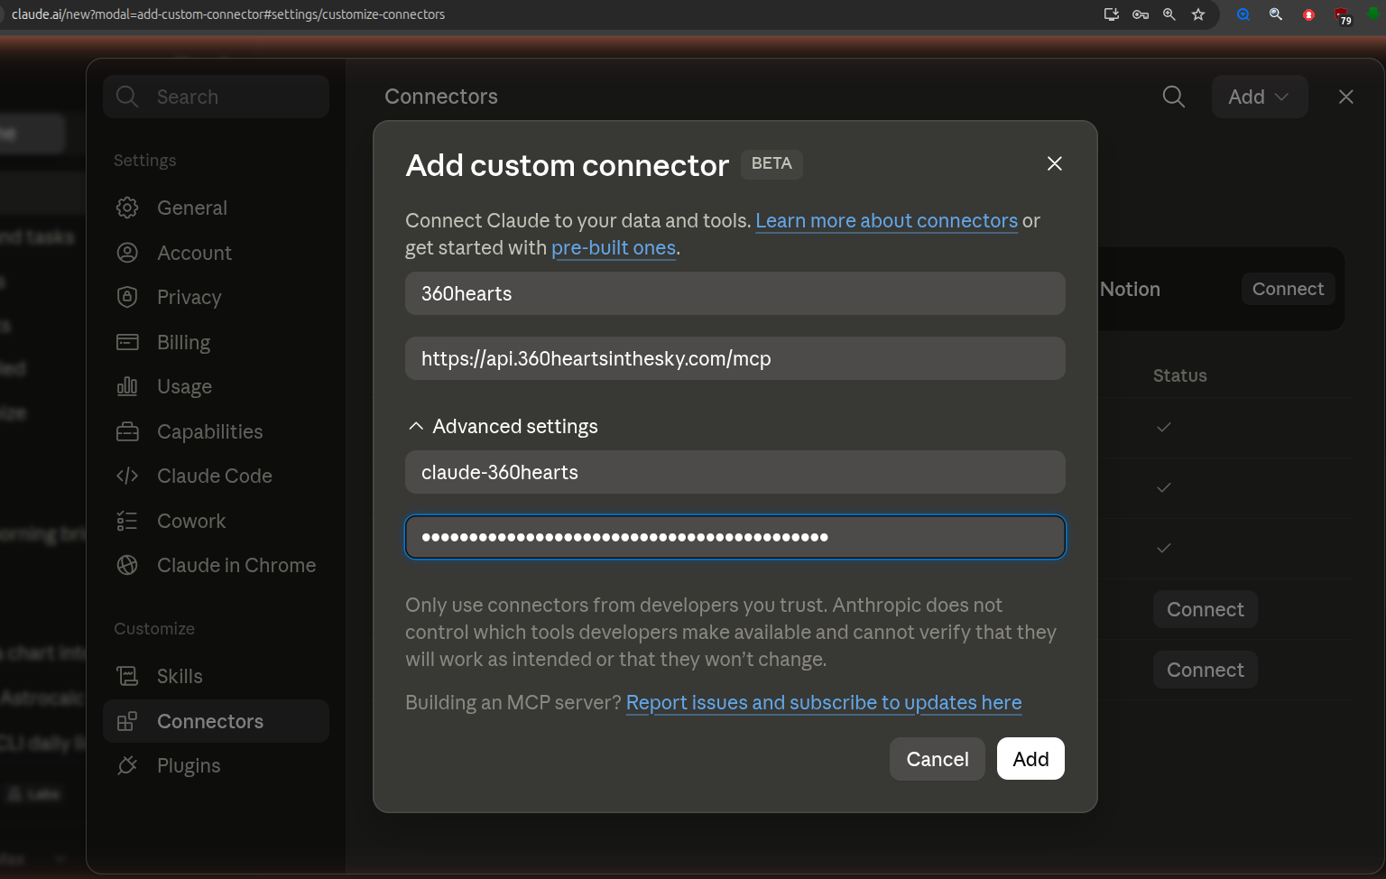
Task: Open Capabilities settings
Action: click(216, 431)
